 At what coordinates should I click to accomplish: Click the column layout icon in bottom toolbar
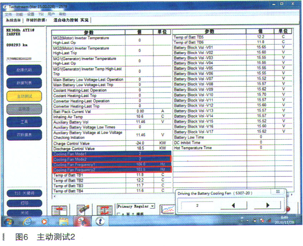[59, 211]
